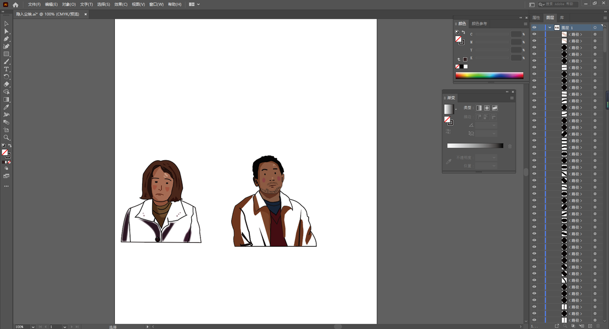This screenshot has width=609, height=329.
Task: Open the 效果(C) menu
Action: coord(121,4)
